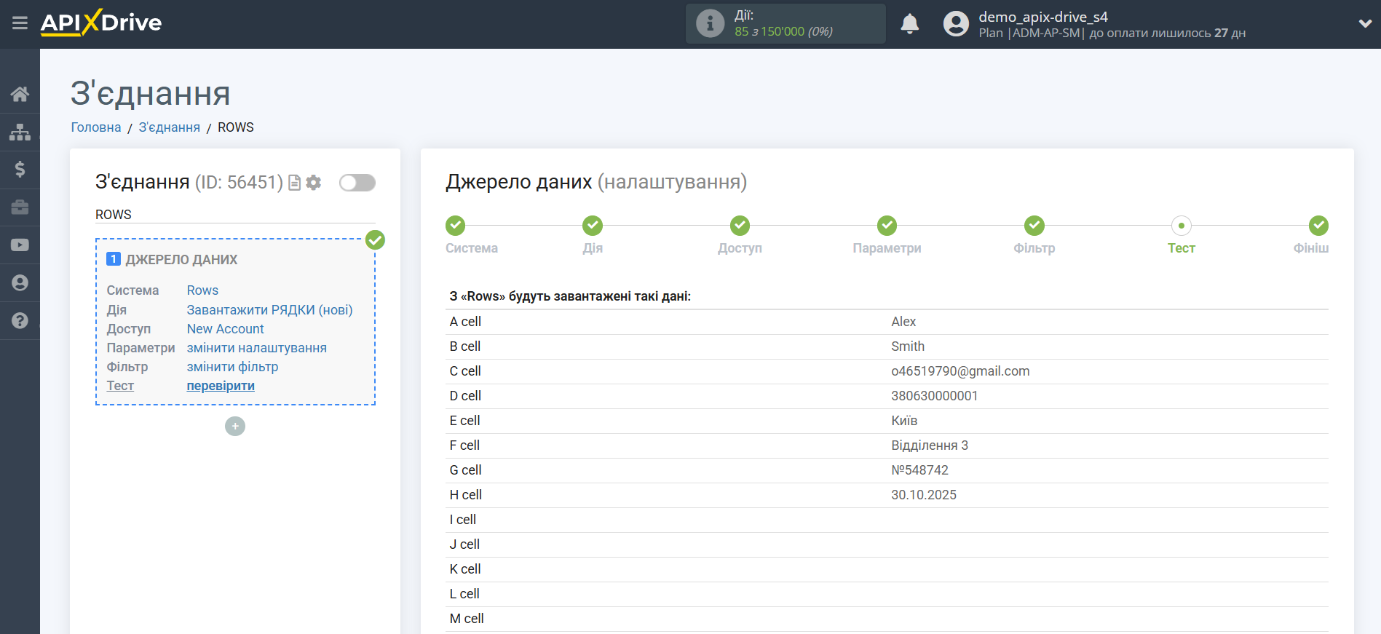Add a new block with plus button
The height and width of the screenshot is (634, 1381).
[x=235, y=427]
